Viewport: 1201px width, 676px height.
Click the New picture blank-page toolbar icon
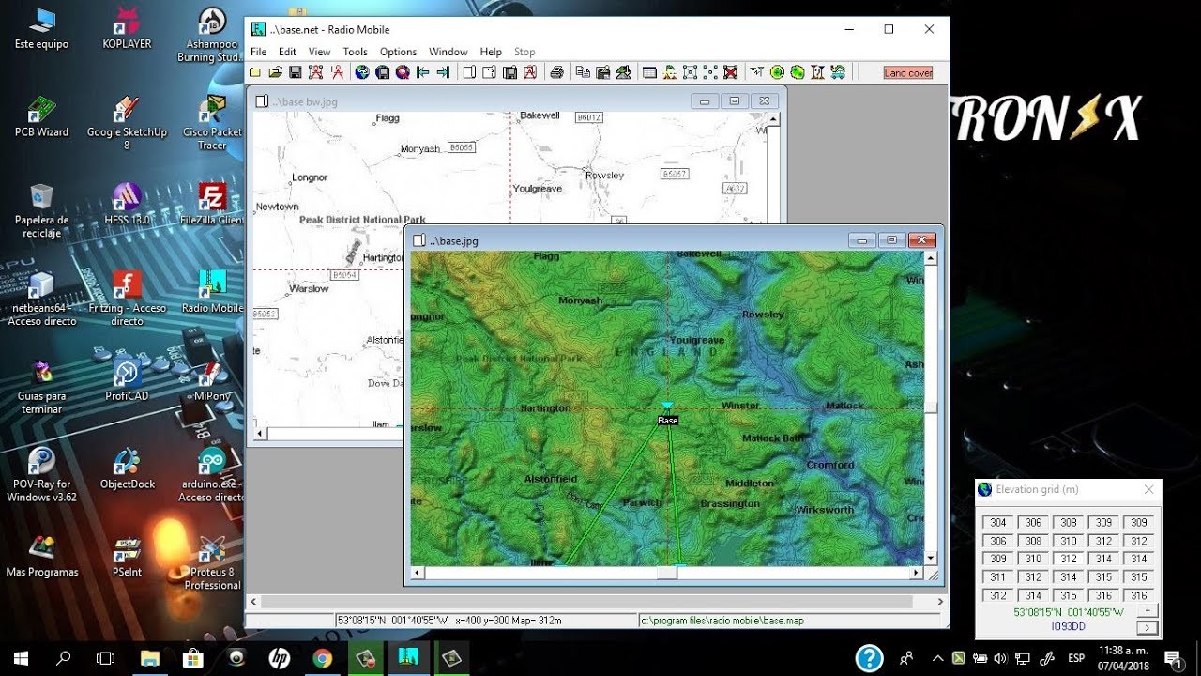click(470, 72)
